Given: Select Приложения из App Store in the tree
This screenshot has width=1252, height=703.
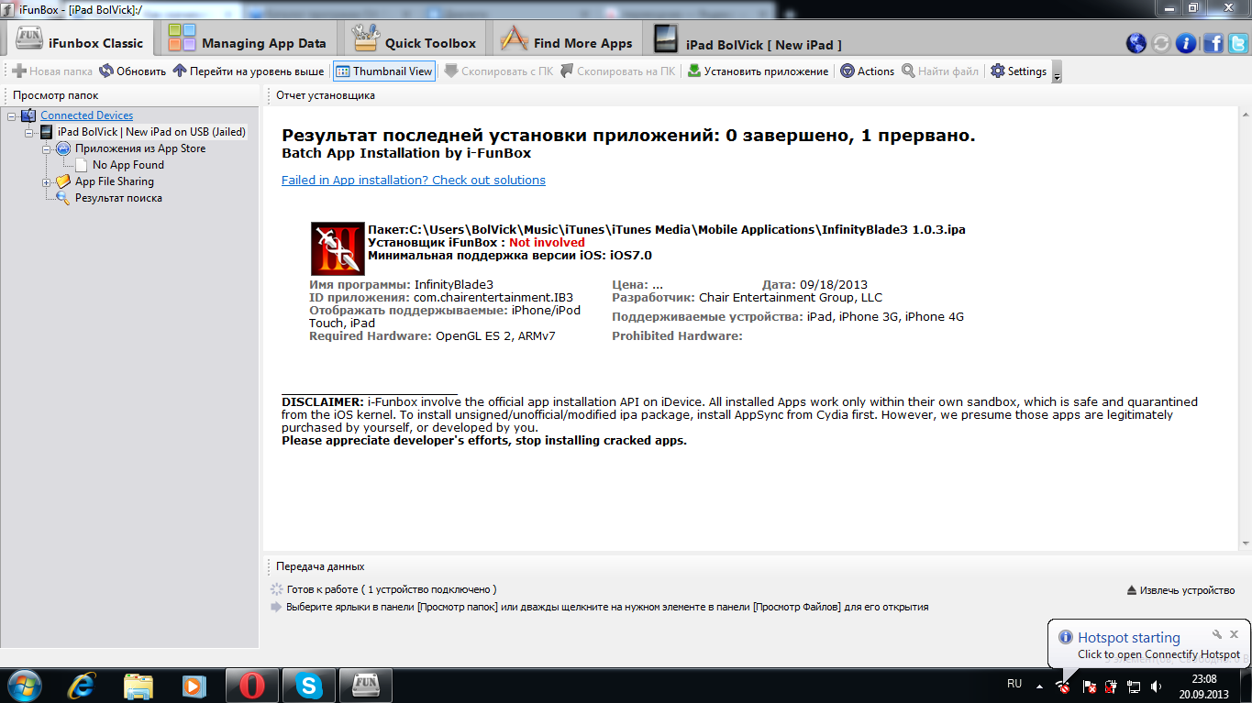Looking at the screenshot, I should click(x=140, y=148).
